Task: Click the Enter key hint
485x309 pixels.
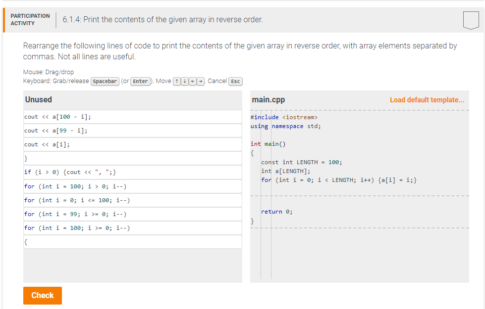Action: pos(140,82)
